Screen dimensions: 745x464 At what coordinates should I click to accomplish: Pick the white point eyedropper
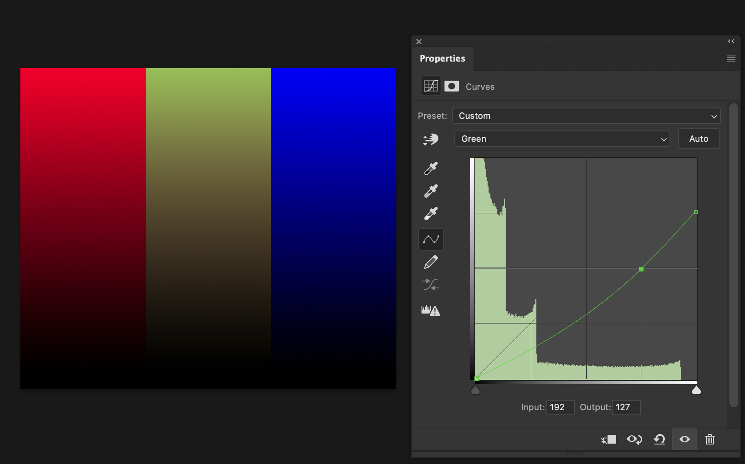[431, 213]
